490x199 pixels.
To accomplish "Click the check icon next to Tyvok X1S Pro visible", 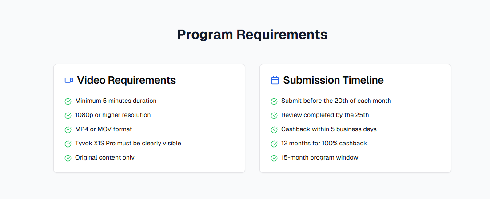I will 68,144.
